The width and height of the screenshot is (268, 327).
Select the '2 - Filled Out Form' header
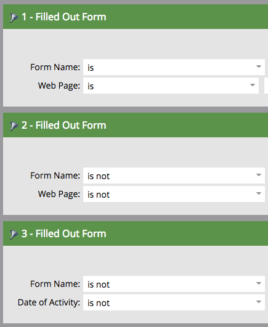click(136, 125)
